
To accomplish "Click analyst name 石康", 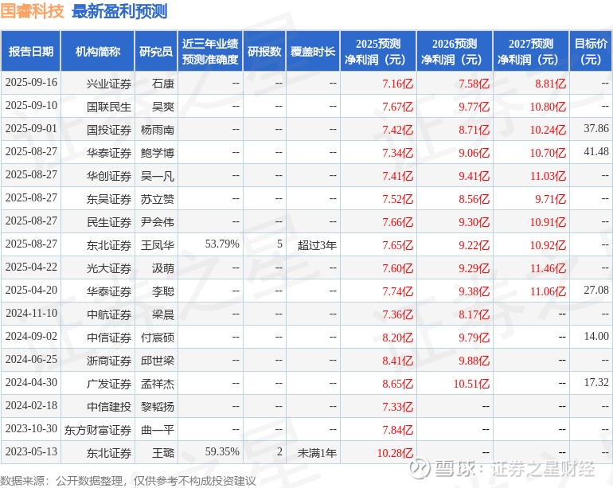I will coord(162,84).
